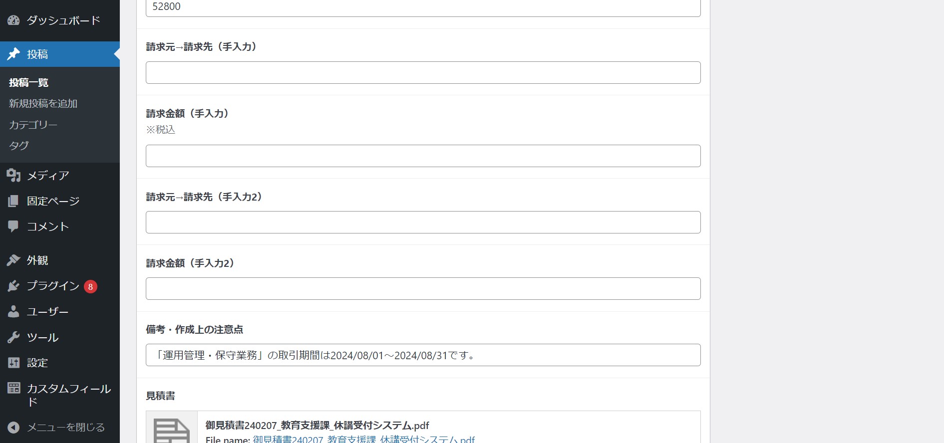
Task: Click the 請求金額（手入力）input field
Action: point(423,156)
